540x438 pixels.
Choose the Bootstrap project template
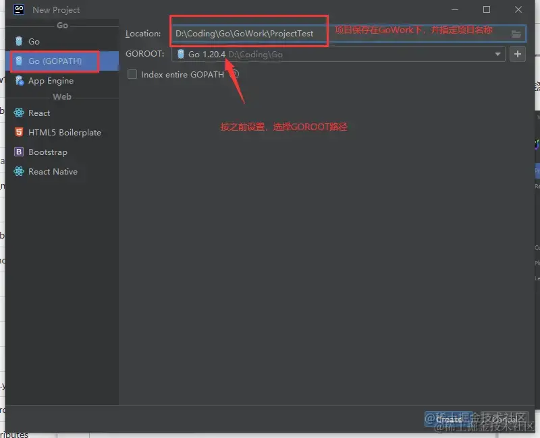pyautogui.click(x=62, y=152)
